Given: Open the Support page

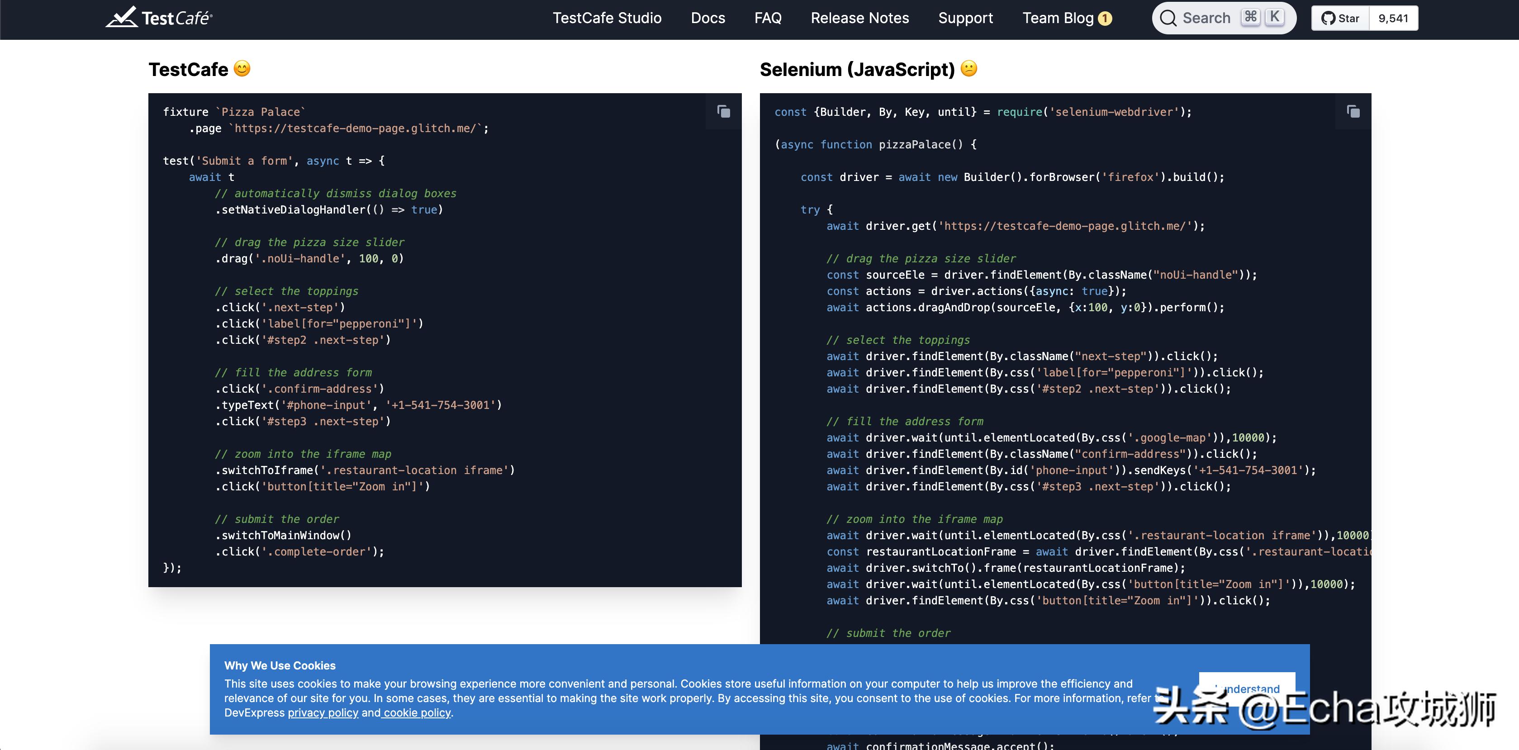Looking at the screenshot, I should pyautogui.click(x=965, y=18).
